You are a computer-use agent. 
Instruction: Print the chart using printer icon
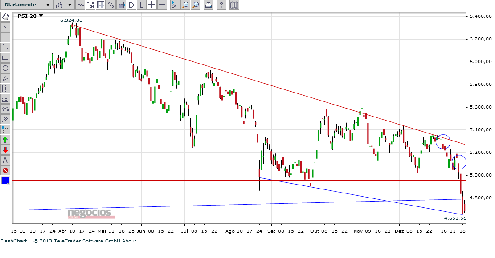tap(208, 5)
